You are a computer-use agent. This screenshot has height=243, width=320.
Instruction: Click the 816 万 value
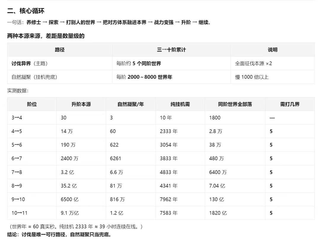pyautogui.click(x=117, y=199)
